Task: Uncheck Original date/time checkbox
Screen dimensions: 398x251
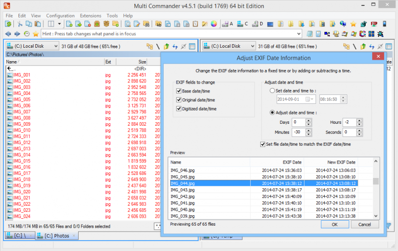Action: coord(179,100)
